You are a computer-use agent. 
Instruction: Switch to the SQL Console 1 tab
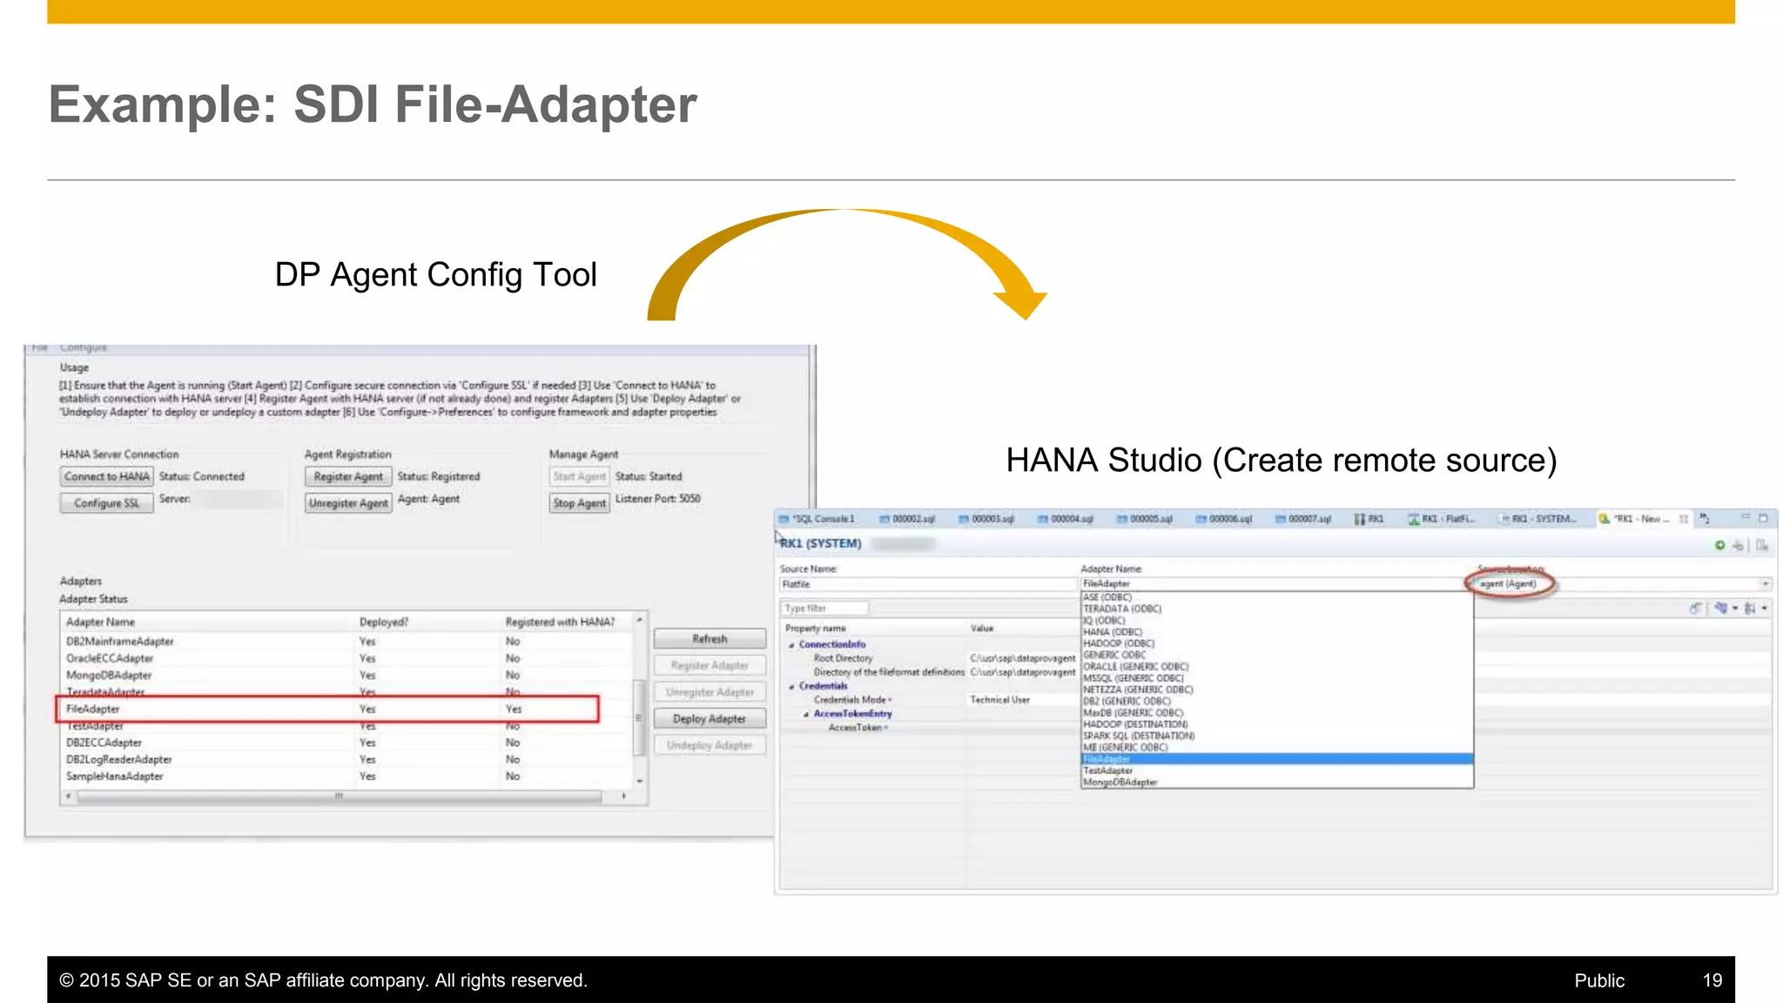click(817, 519)
